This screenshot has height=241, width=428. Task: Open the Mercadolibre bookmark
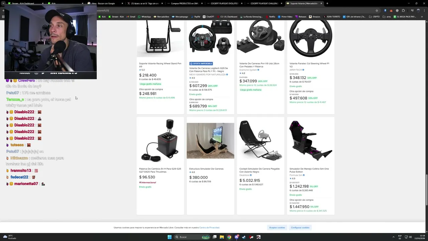[x=161, y=17]
